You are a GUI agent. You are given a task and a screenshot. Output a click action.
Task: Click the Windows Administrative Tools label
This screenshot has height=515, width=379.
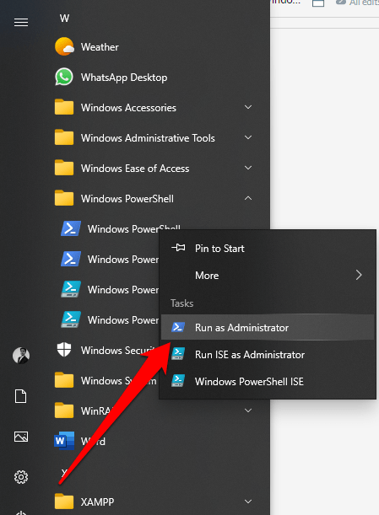coord(148,138)
